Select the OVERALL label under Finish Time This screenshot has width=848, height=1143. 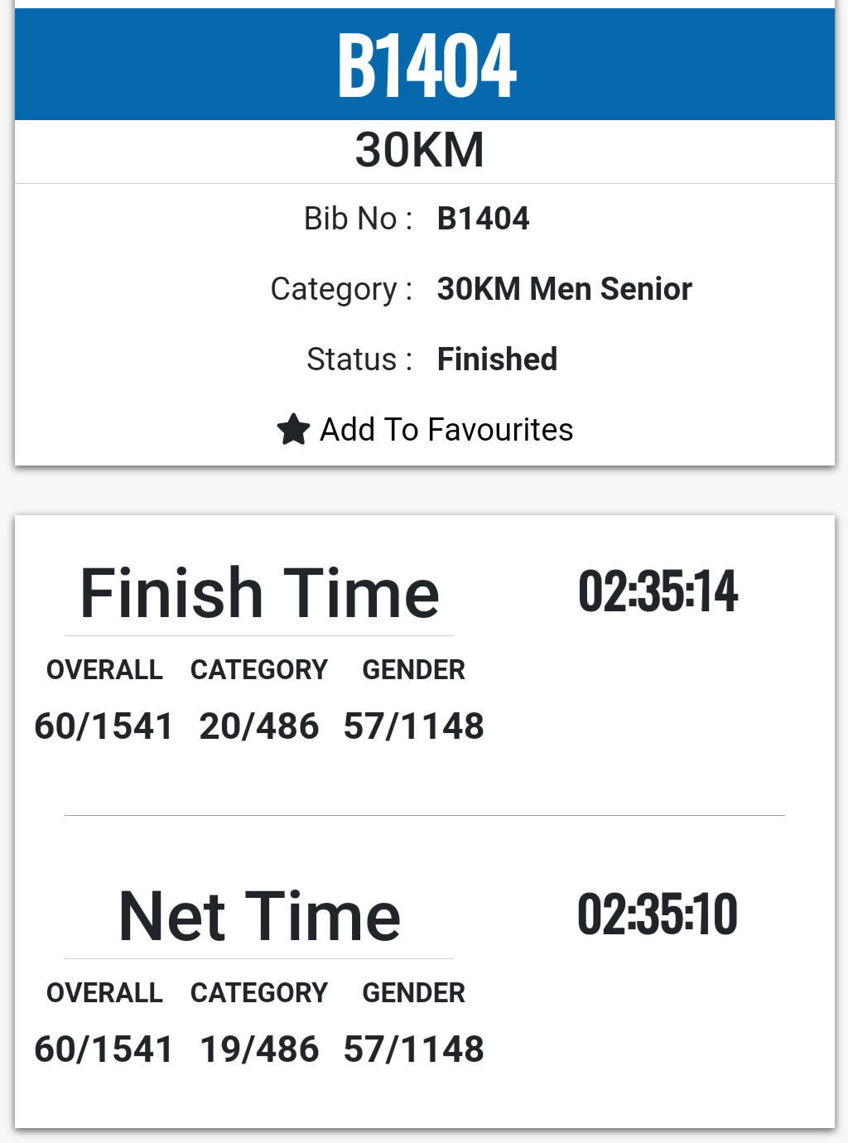pyautogui.click(x=104, y=669)
